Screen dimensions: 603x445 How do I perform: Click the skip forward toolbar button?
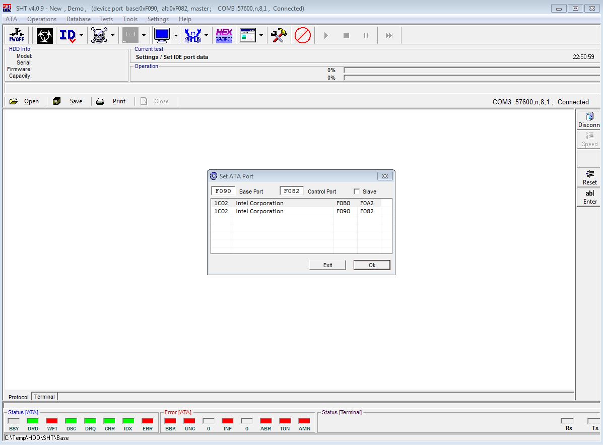tap(389, 35)
